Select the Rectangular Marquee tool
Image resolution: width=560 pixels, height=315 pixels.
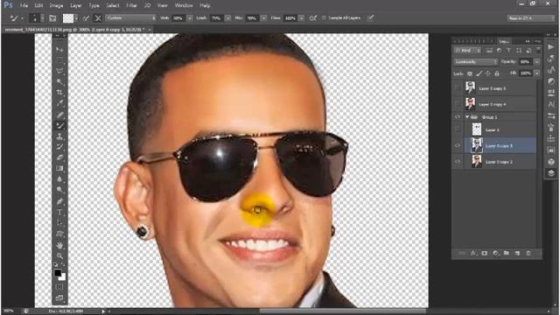coord(59,60)
